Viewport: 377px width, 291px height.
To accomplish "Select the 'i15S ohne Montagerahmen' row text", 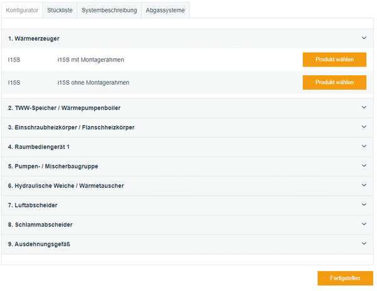I will coord(92,82).
